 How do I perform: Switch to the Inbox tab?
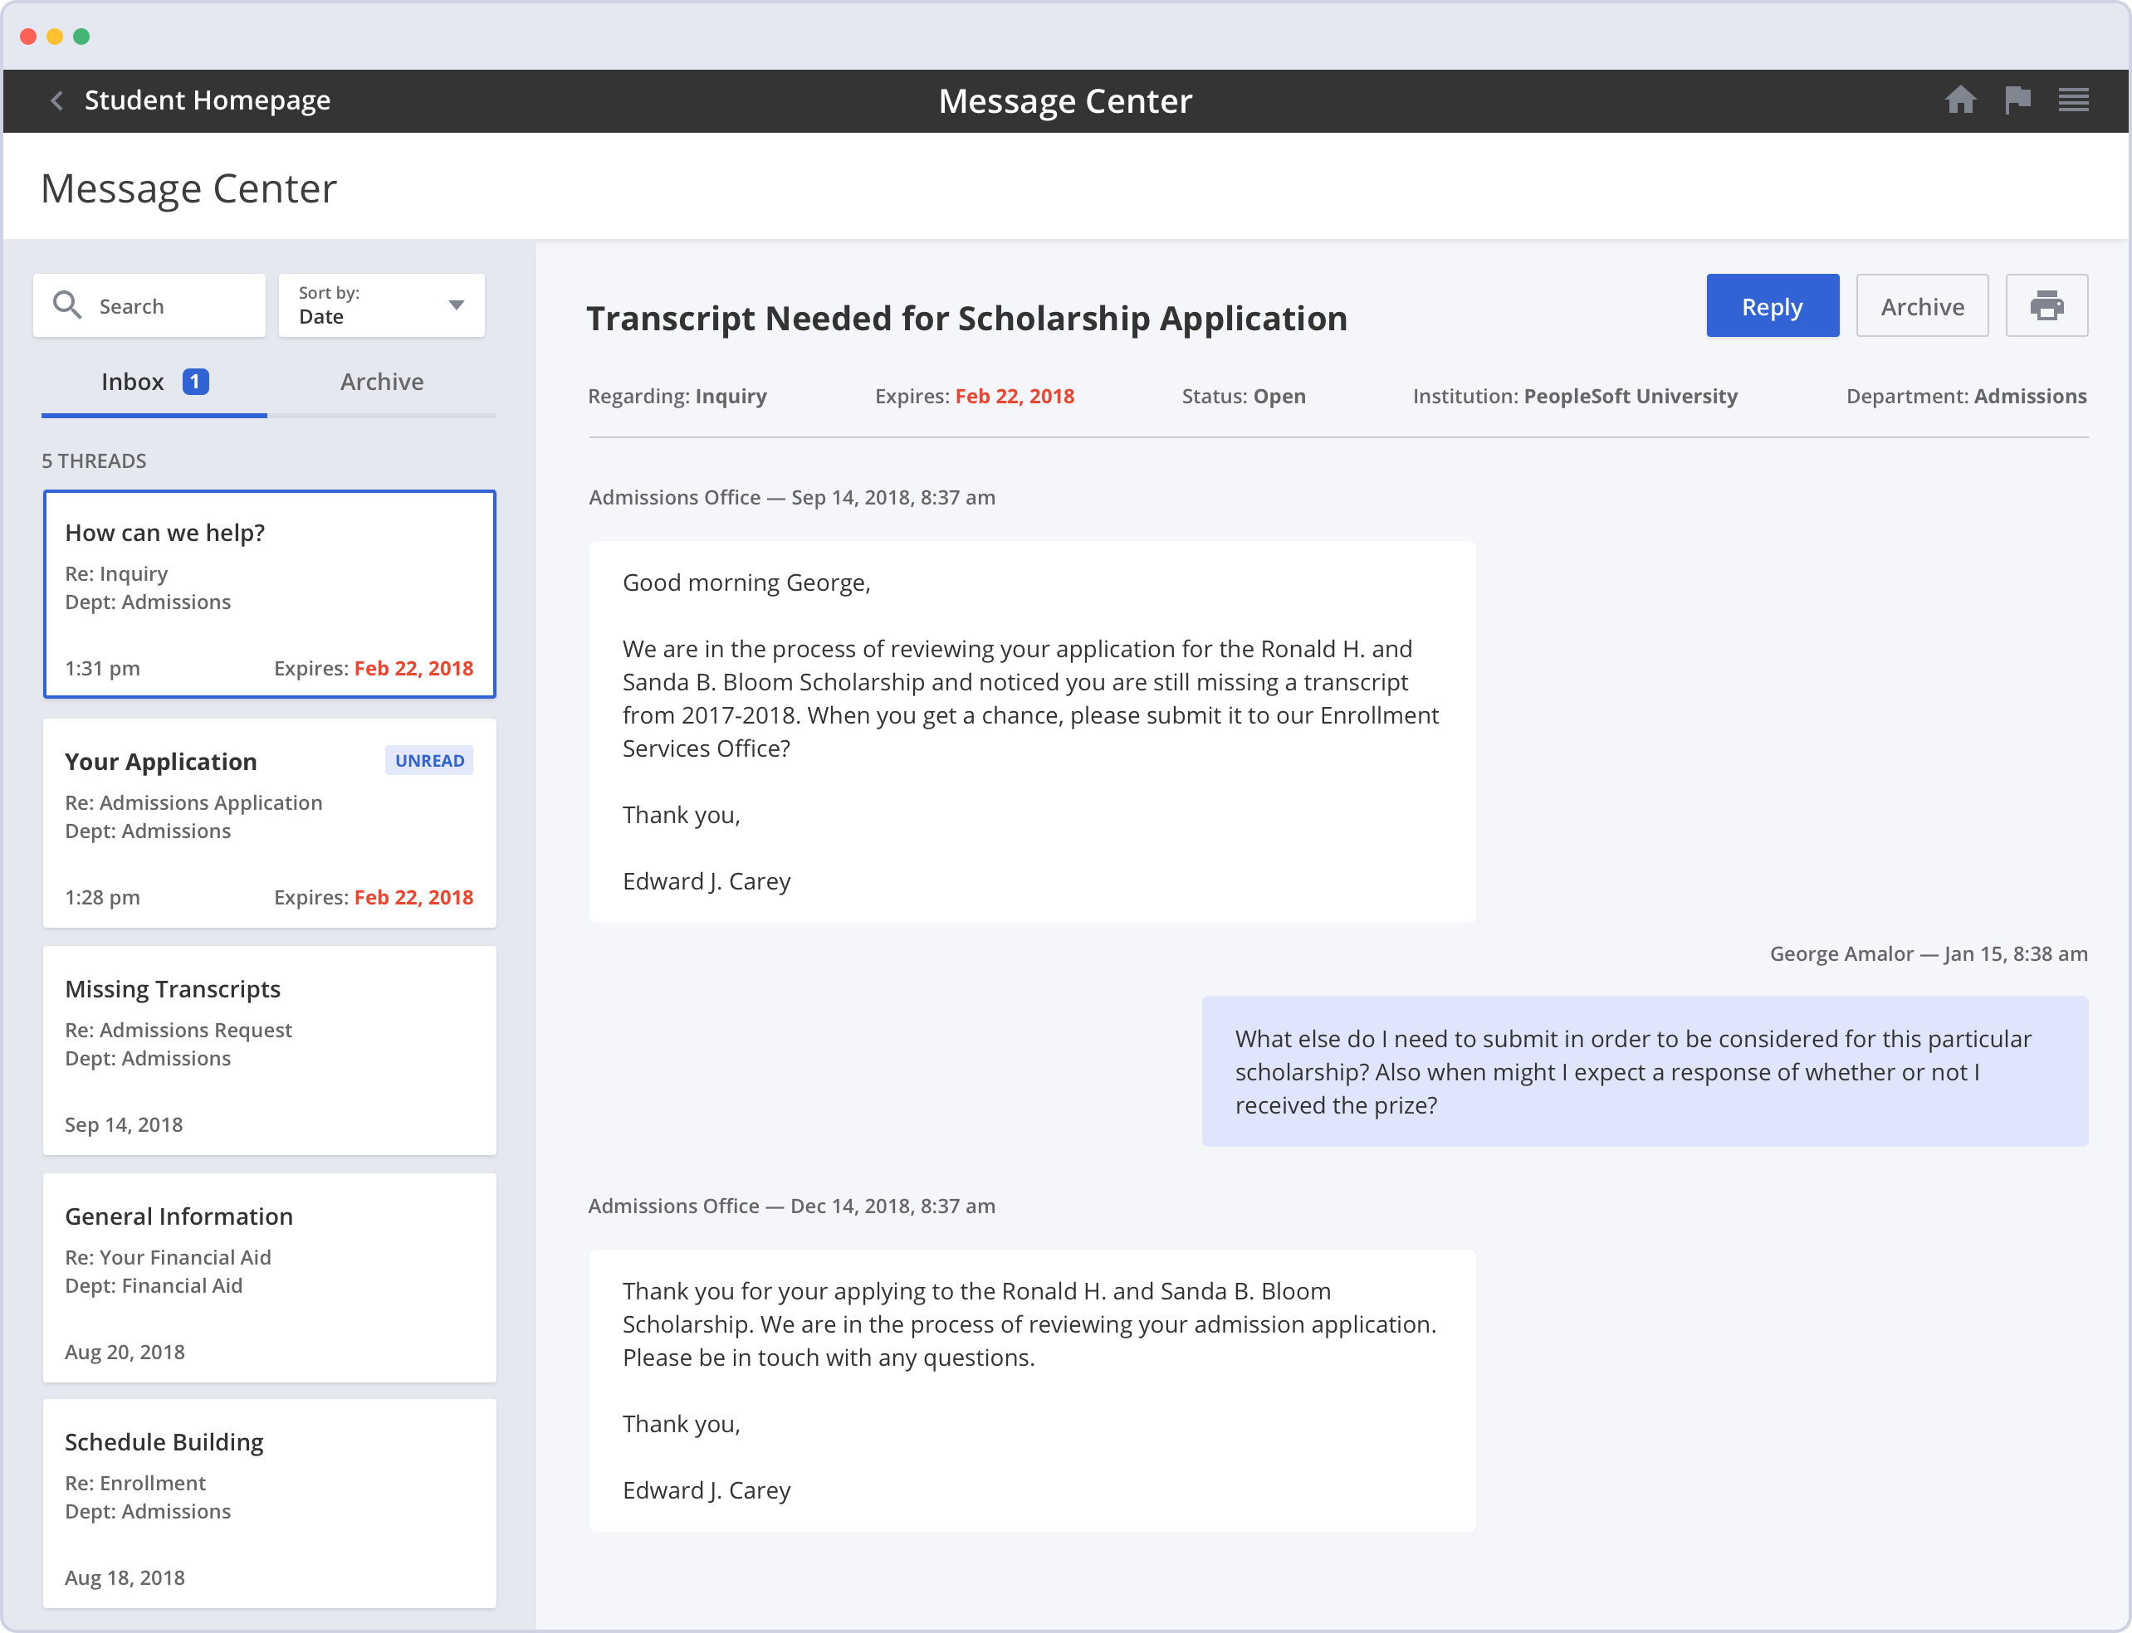(154, 382)
